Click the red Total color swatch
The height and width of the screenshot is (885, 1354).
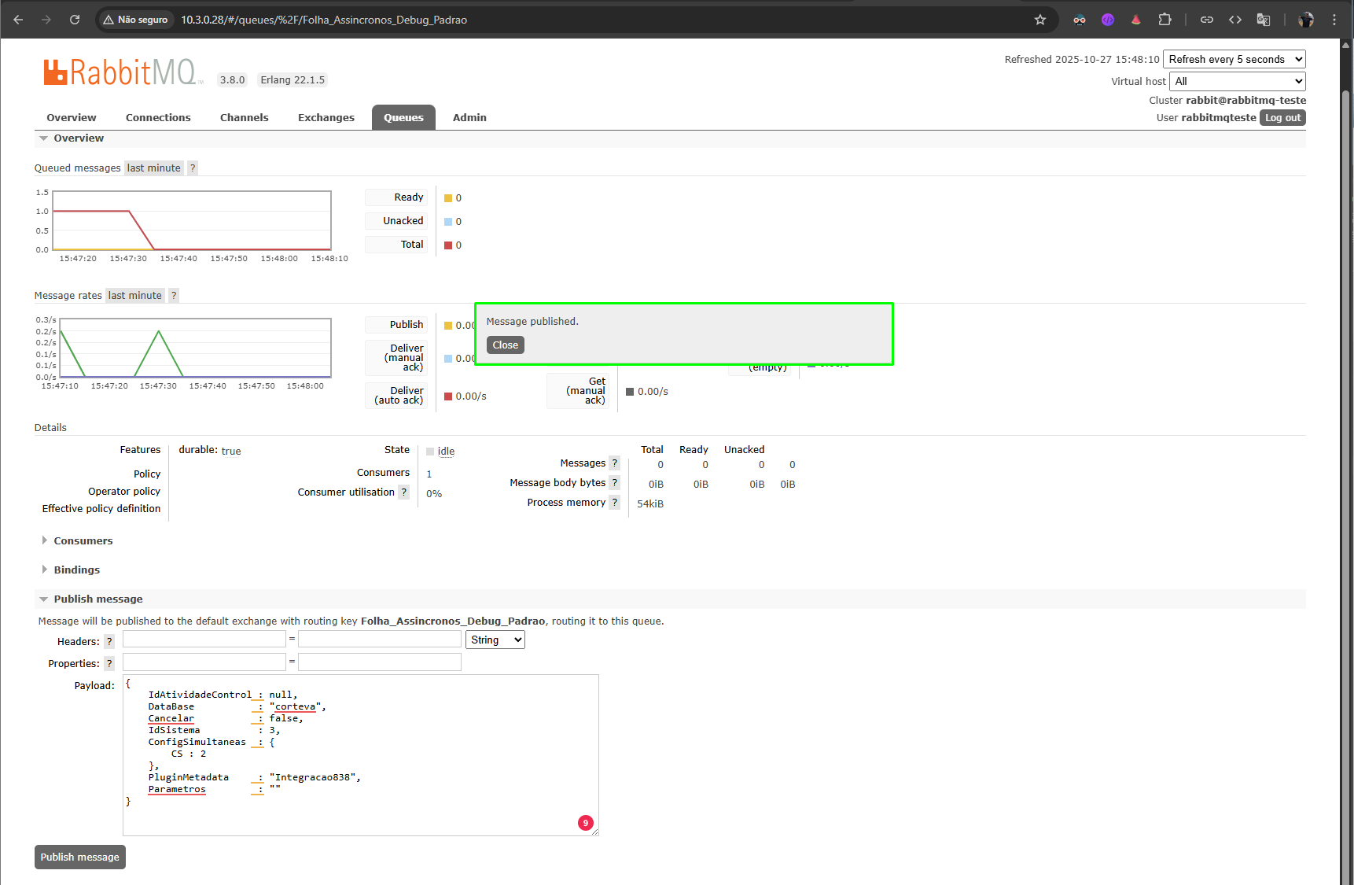[x=448, y=245]
